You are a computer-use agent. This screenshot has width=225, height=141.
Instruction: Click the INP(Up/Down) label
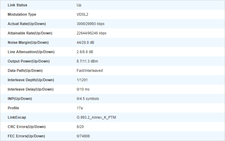pyautogui.click(x=20, y=99)
